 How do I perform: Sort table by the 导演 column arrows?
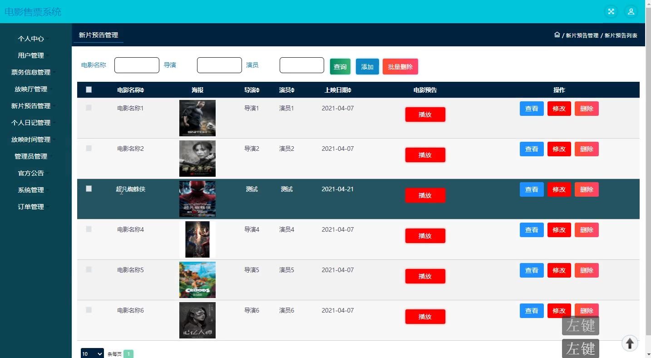(258, 90)
